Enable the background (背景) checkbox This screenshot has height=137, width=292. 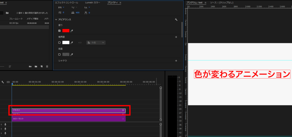[x=59, y=54]
